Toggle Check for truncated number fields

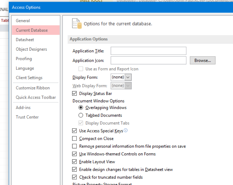pos(75,177)
